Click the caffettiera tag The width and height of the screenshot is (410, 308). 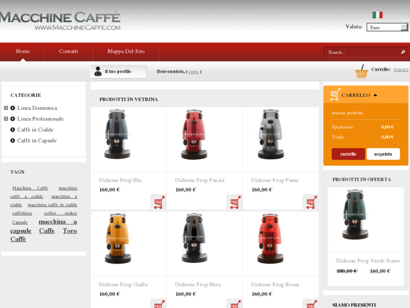click(x=22, y=213)
